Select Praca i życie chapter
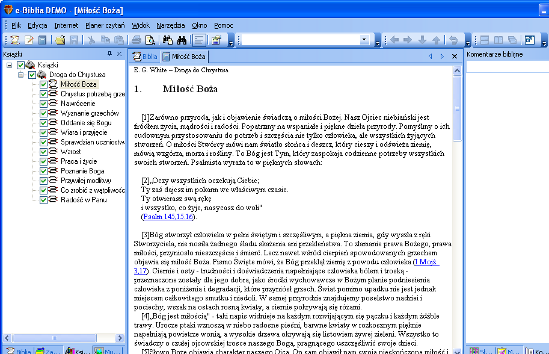Viewport: 549px width, 354px height. [x=79, y=161]
